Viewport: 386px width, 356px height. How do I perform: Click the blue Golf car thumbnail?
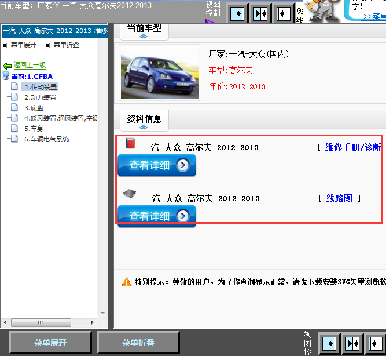pos(160,72)
